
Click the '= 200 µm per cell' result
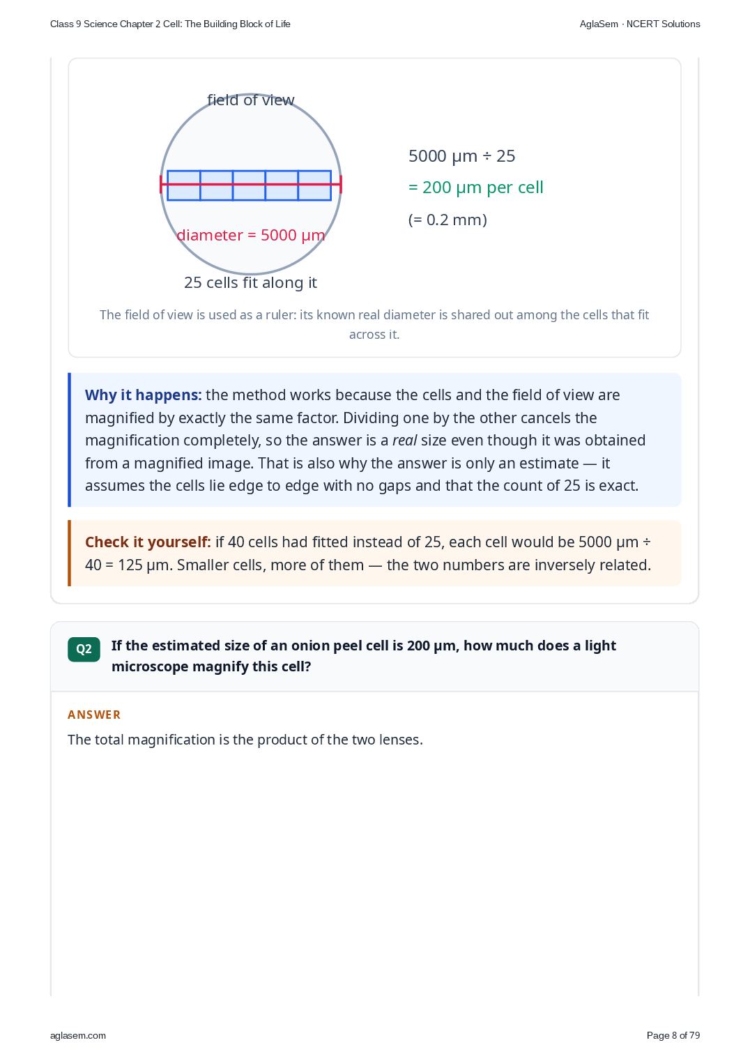pos(475,188)
